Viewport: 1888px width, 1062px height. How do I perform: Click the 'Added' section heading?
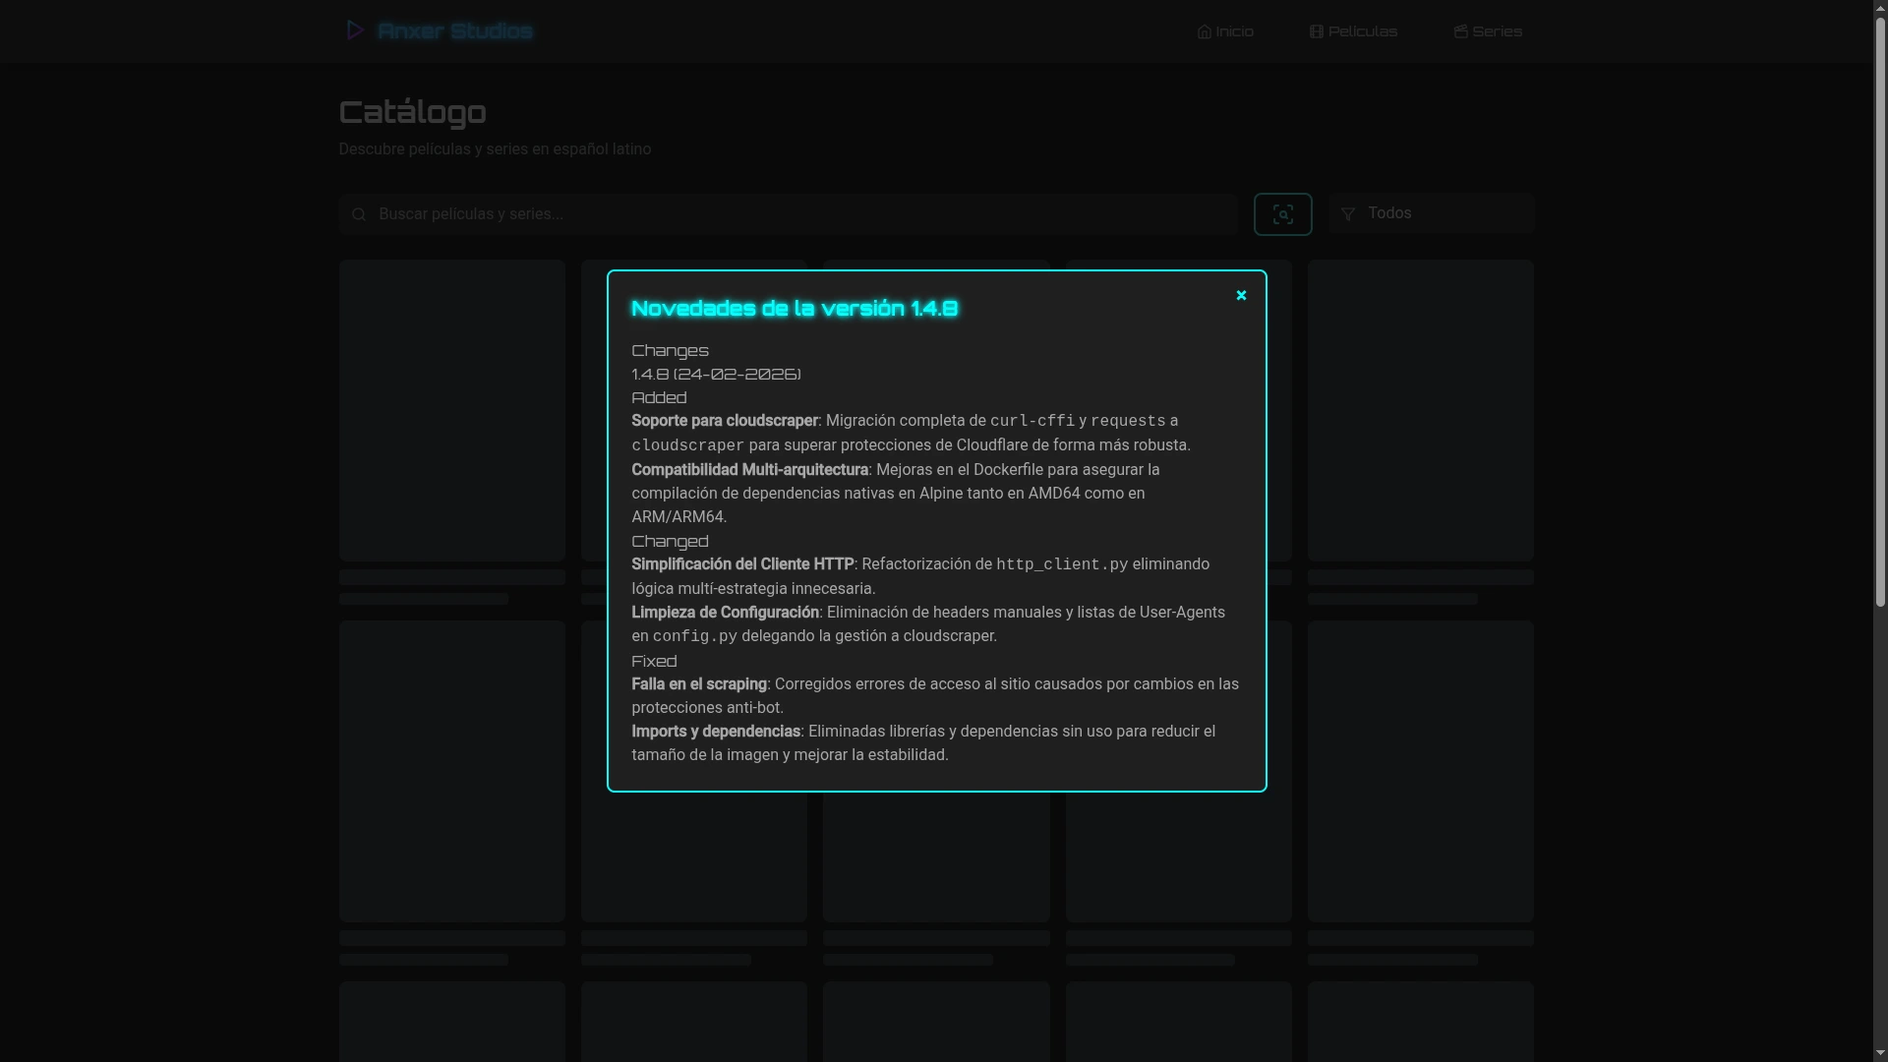coord(659,398)
